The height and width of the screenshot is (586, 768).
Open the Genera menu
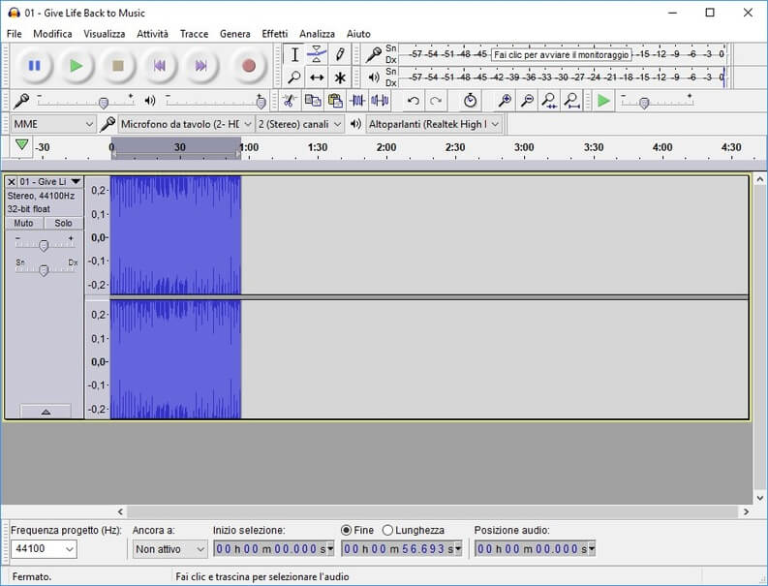tap(235, 34)
